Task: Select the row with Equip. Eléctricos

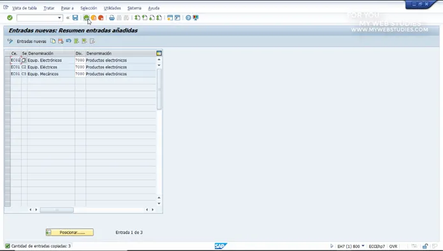Action: pyautogui.click(x=8, y=67)
